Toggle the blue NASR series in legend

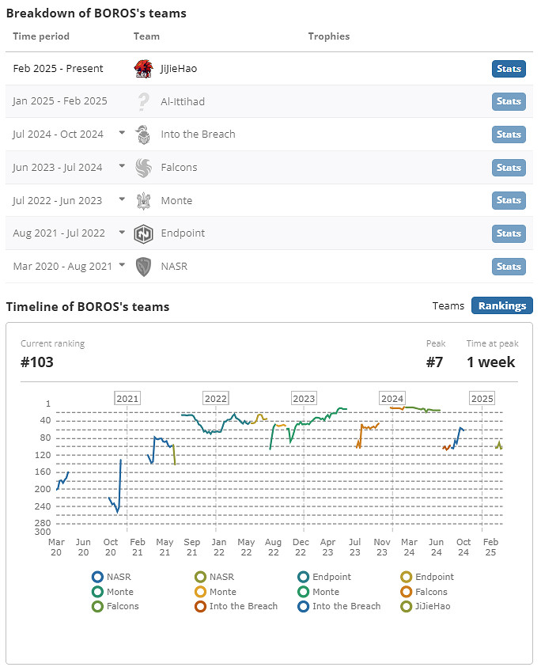97,578
